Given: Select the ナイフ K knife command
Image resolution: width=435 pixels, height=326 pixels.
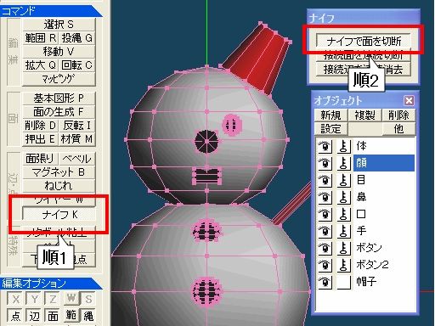Looking at the screenshot, I should 59,214.
